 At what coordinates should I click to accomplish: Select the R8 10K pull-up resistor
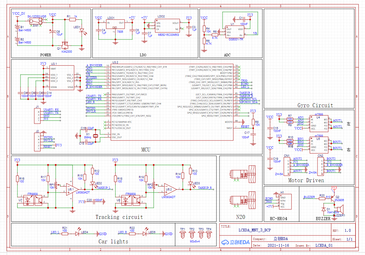[x=253, y=123]
